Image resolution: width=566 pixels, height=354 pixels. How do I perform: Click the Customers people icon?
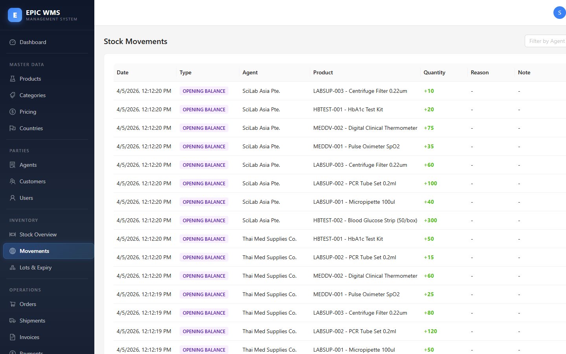point(13,181)
